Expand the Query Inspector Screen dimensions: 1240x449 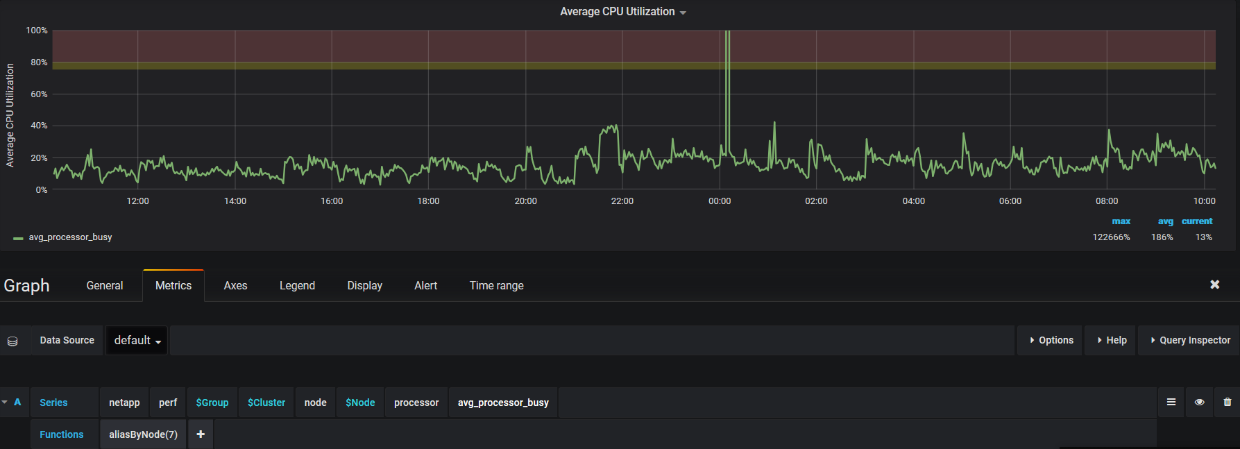(x=1189, y=341)
